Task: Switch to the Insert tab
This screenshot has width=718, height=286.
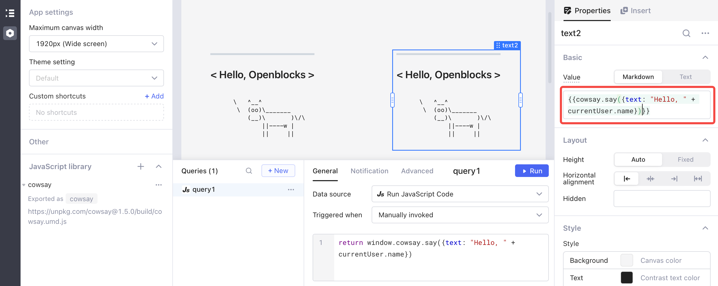Action: tap(635, 11)
